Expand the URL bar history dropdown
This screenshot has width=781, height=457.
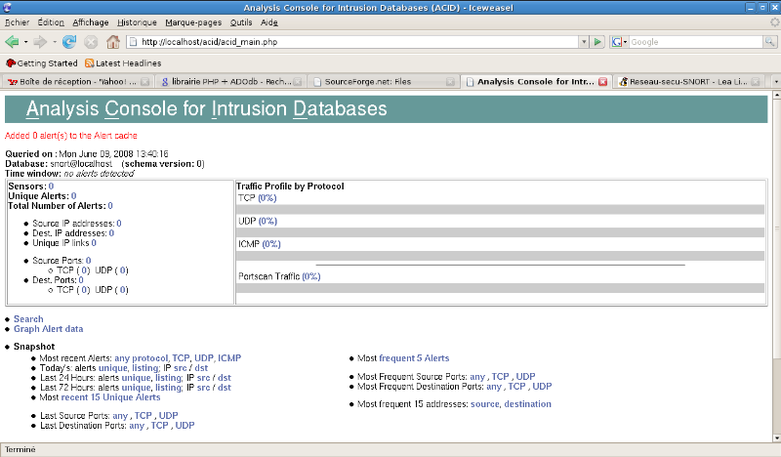click(582, 42)
